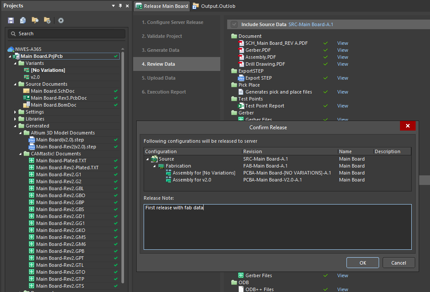Click the Test Point Report Excel icon
430x292 pixels.
241,106
